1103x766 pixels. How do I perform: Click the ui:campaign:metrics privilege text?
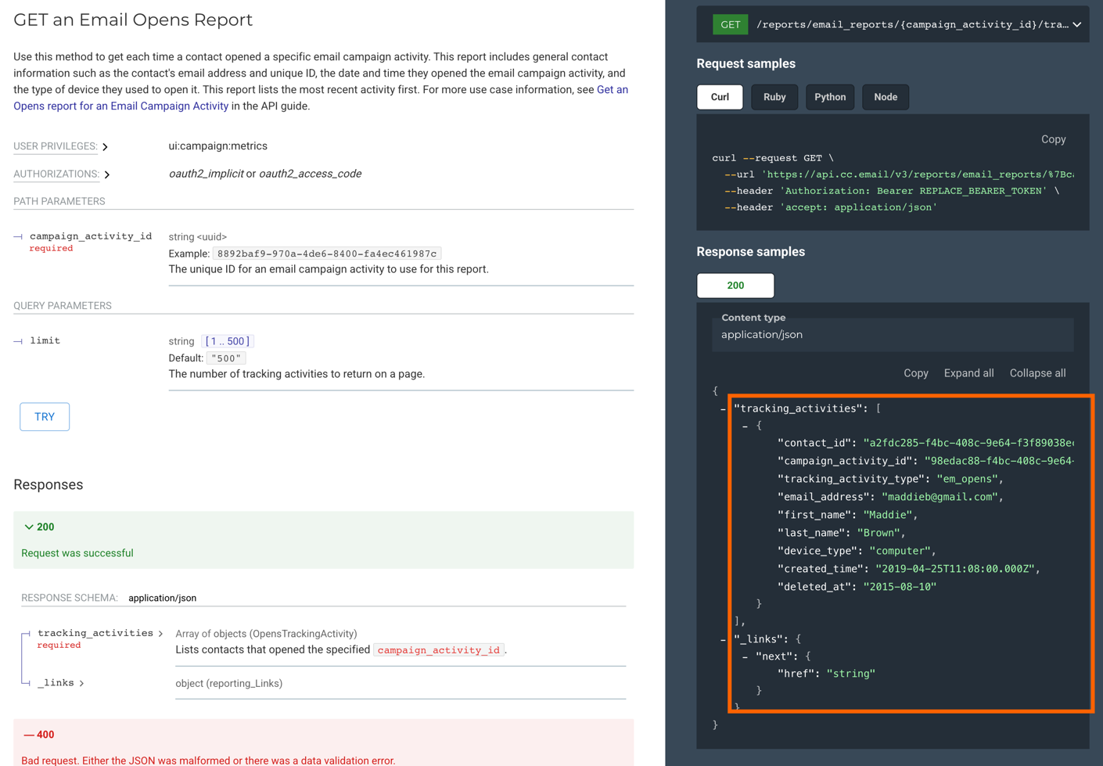click(218, 146)
